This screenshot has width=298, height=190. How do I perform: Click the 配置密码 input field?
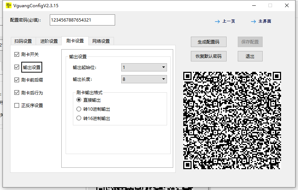[x=82, y=20]
